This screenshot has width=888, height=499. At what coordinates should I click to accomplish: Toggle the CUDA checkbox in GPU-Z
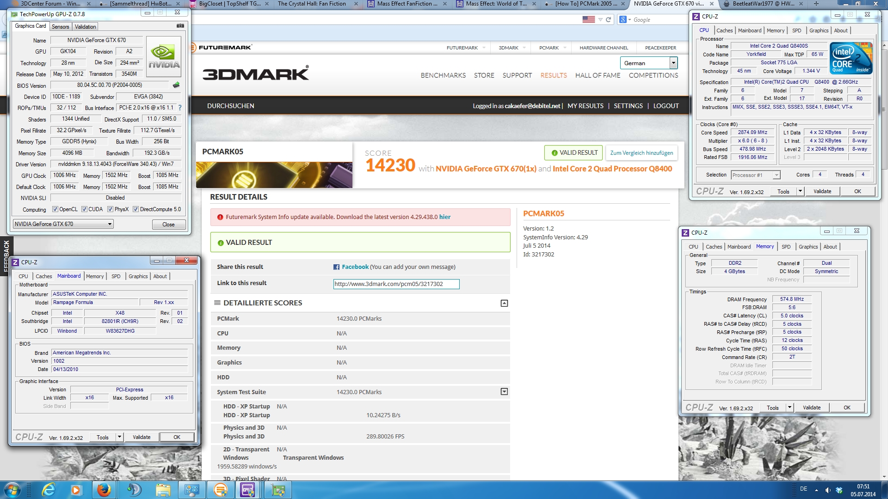(84, 209)
